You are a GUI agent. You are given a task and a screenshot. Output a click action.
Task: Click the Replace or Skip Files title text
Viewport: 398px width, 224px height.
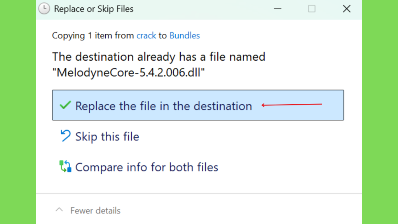94,9
